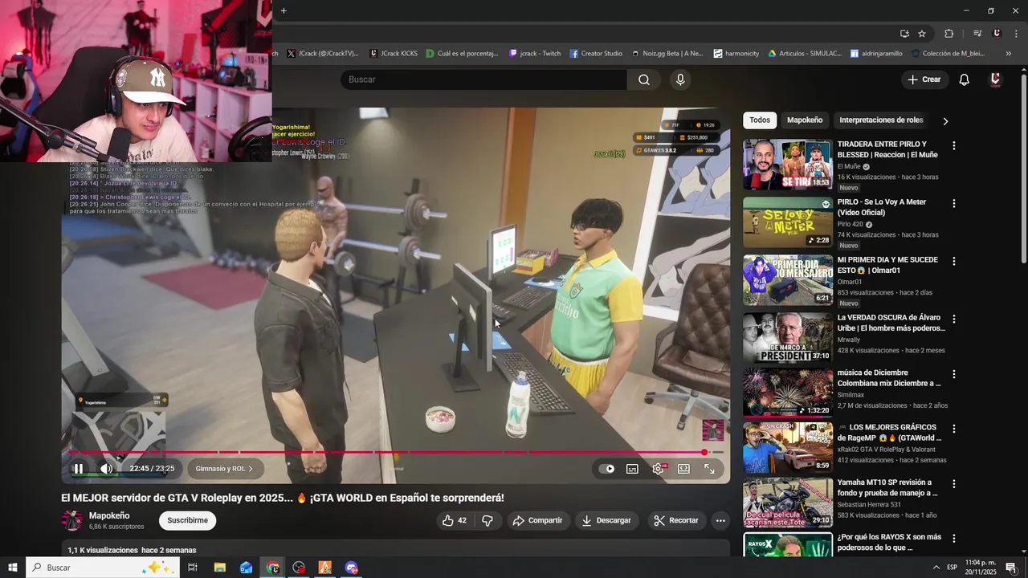
Task: Toggle subtitles in the video player
Action: click(x=632, y=469)
